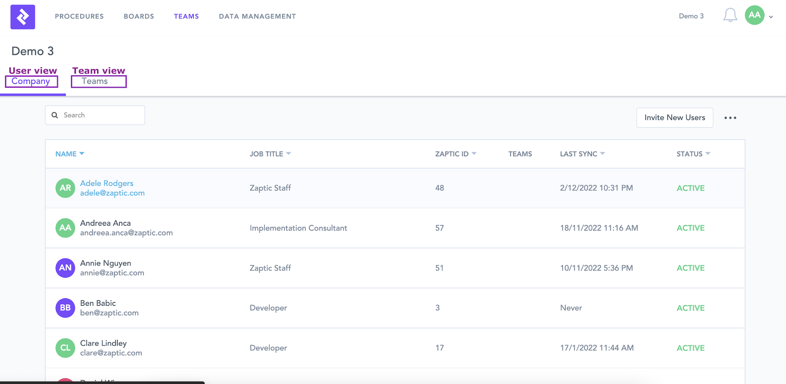Open the ellipsis more-options menu

point(730,118)
